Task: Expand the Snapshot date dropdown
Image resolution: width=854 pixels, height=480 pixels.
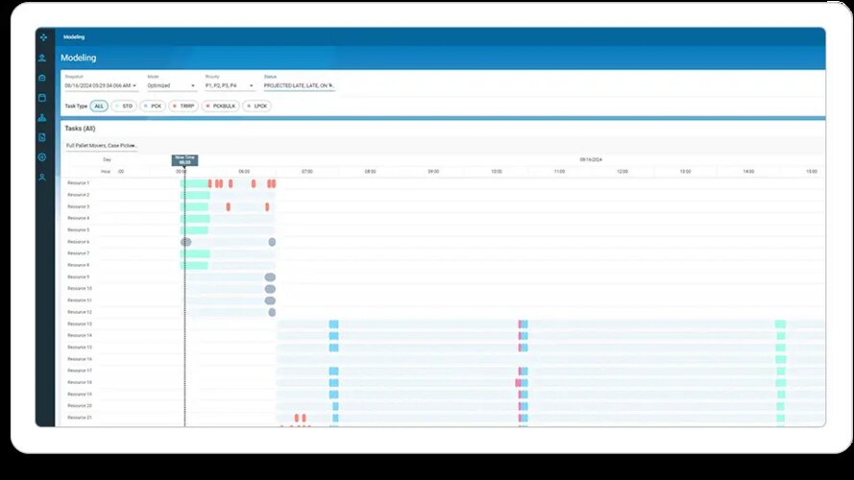Action: pyautogui.click(x=101, y=85)
